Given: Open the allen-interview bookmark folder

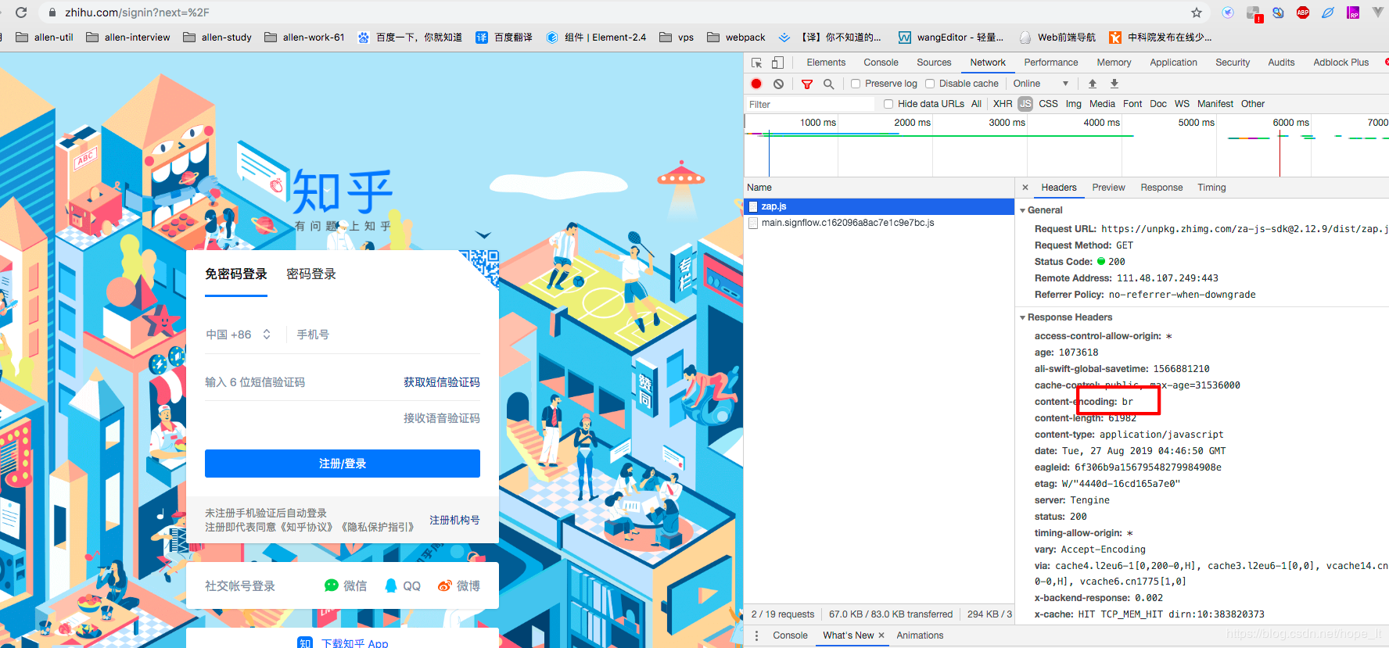Looking at the screenshot, I should pos(128,37).
